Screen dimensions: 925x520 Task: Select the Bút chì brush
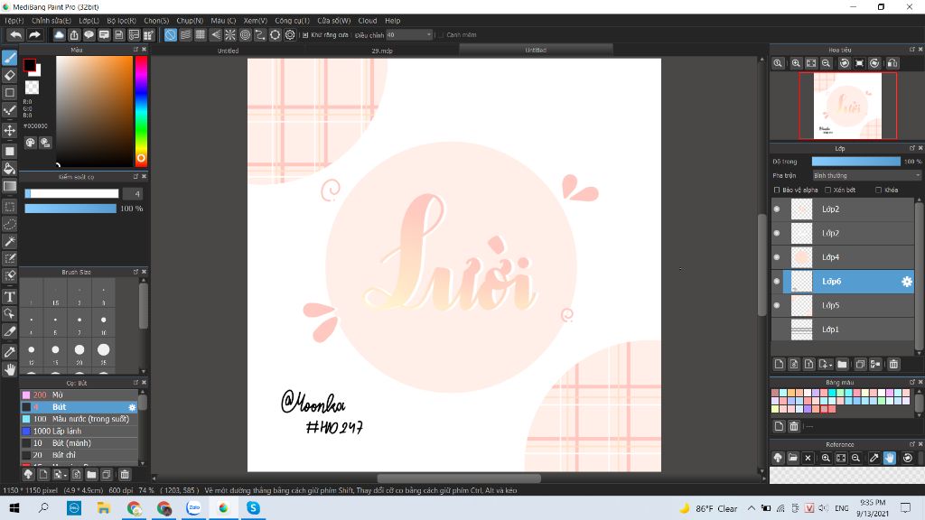(79, 455)
